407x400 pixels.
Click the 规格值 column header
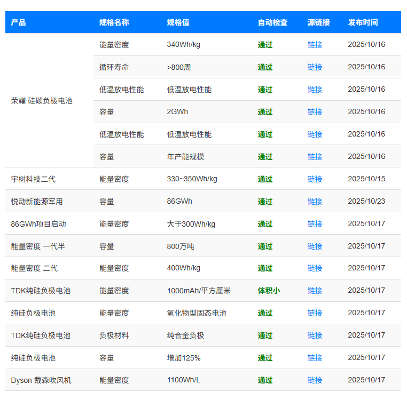(x=178, y=22)
